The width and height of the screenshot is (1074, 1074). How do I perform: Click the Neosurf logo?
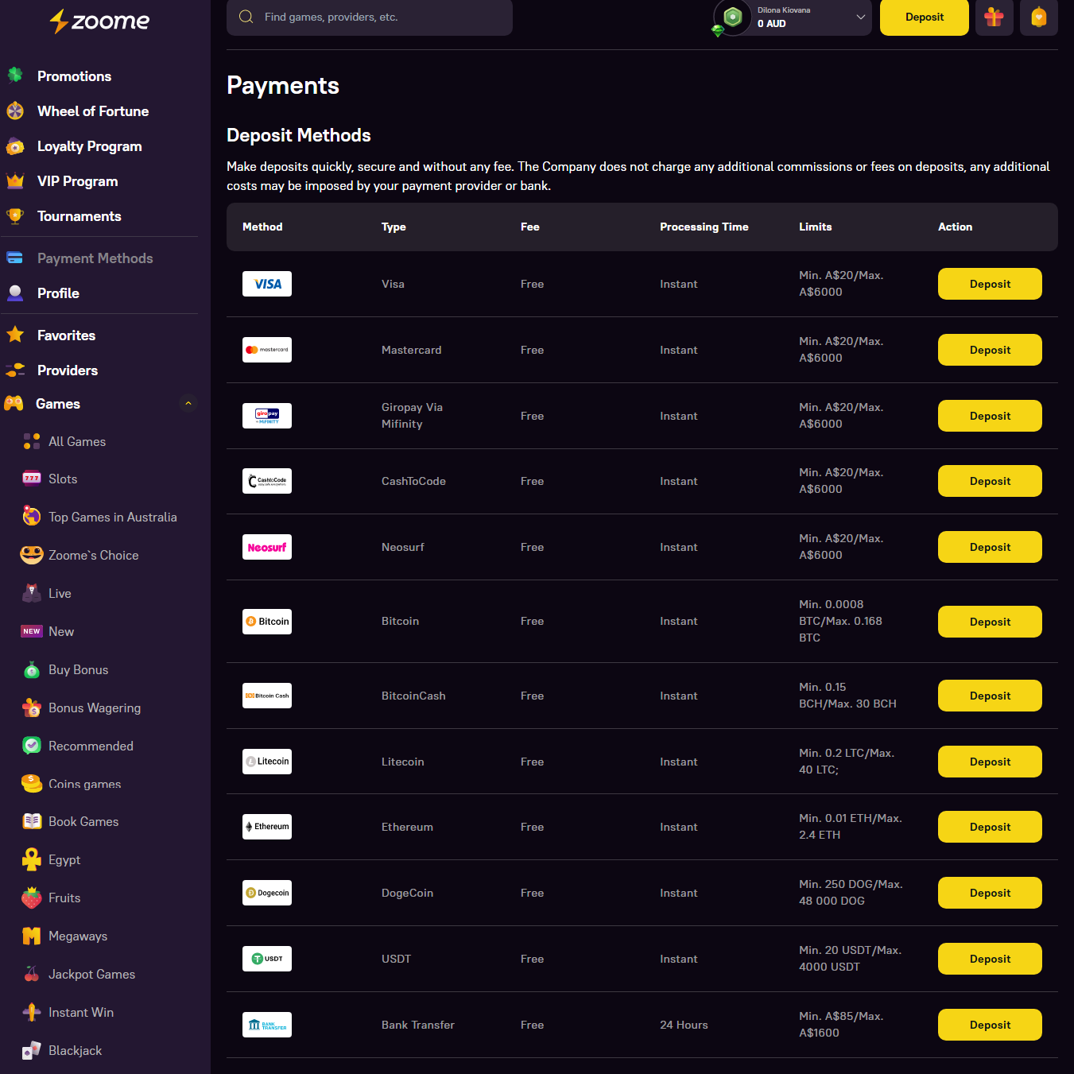tap(267, 547)
